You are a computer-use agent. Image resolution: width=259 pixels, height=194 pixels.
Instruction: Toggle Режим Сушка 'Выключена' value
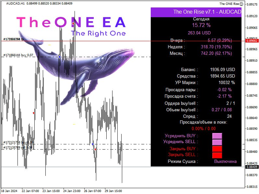[225, 162]
